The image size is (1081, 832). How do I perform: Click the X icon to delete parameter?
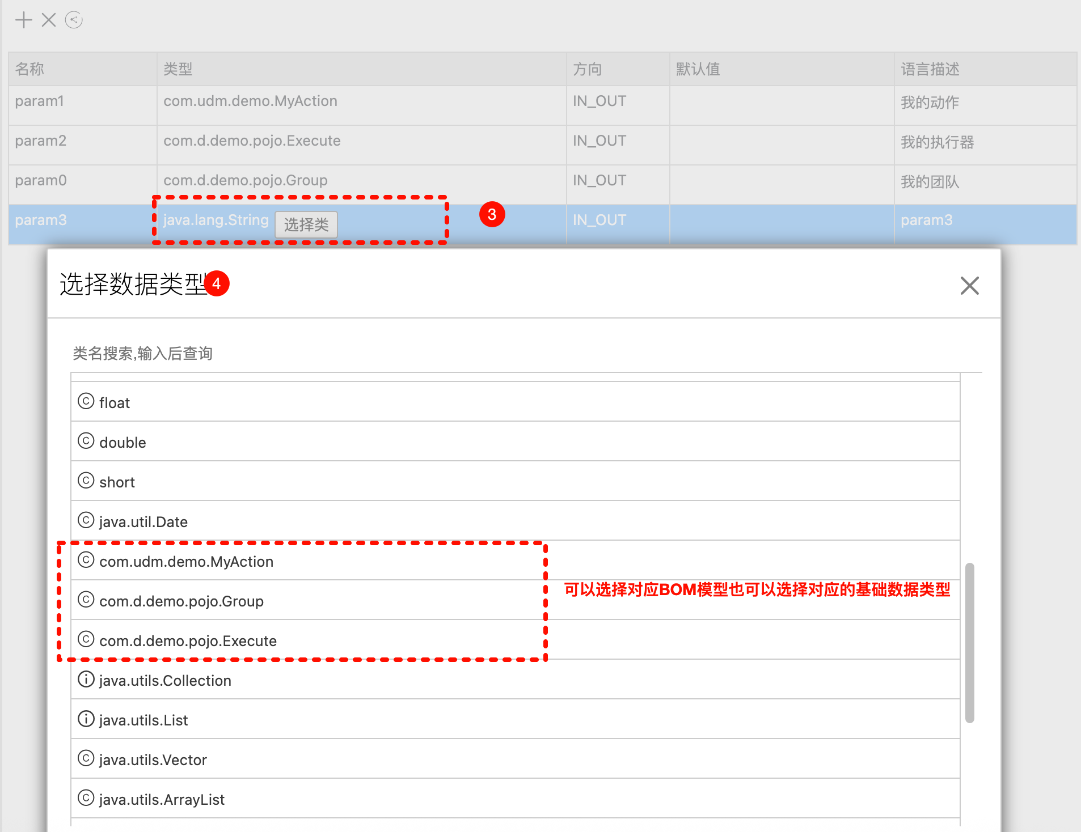49,20
